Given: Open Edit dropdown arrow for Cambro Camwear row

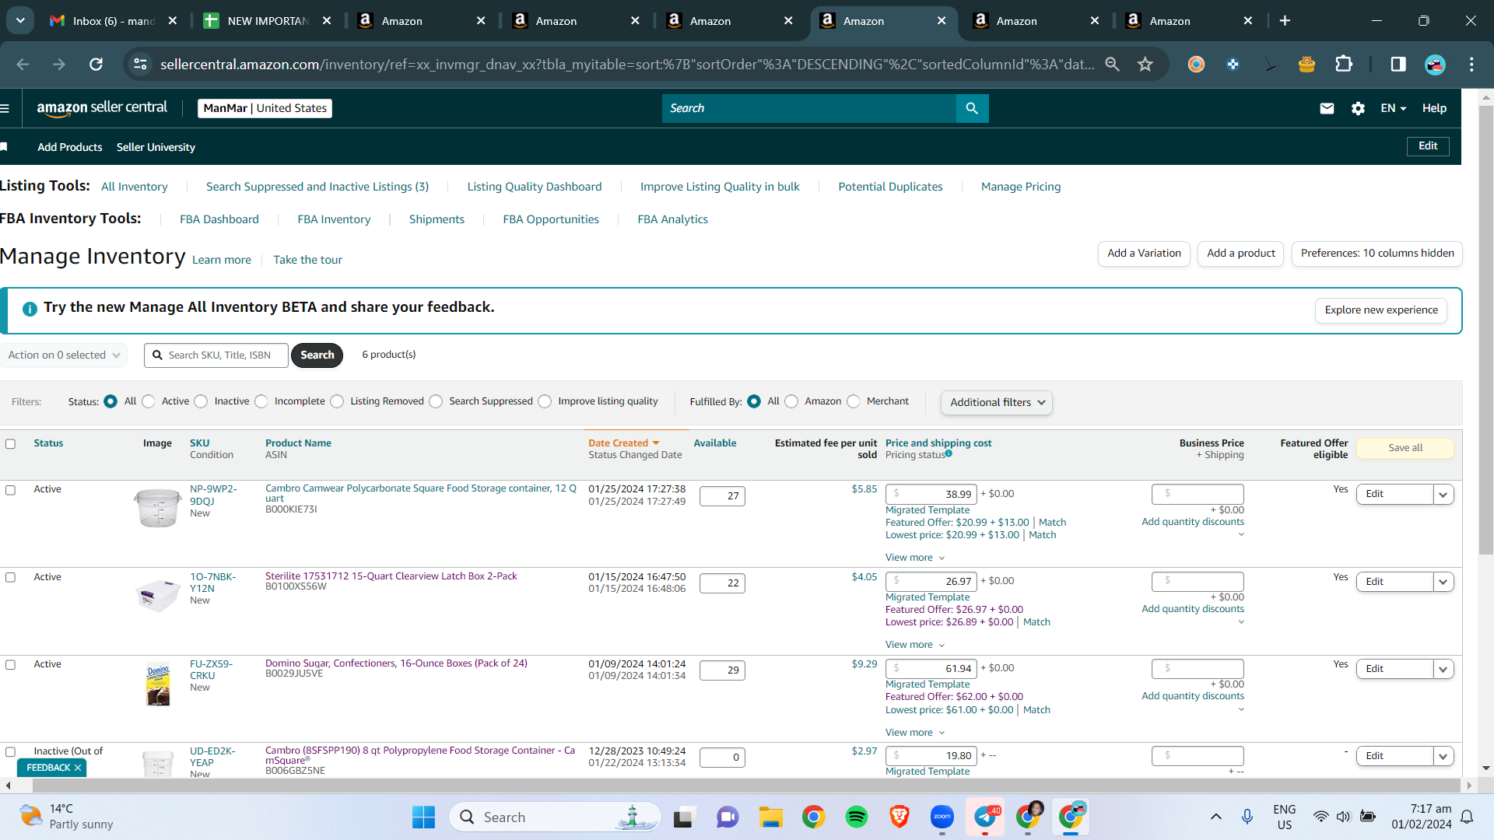Looking at the screenshot, I should tap(1443, 494).
